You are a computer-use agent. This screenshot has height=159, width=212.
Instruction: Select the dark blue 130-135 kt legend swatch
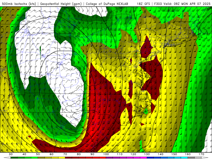[x=150, y=158]
